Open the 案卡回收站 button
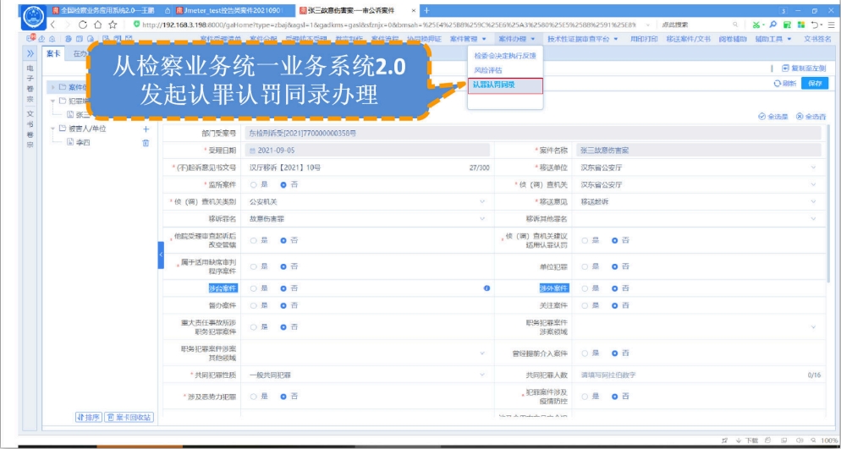 [129, 418]
